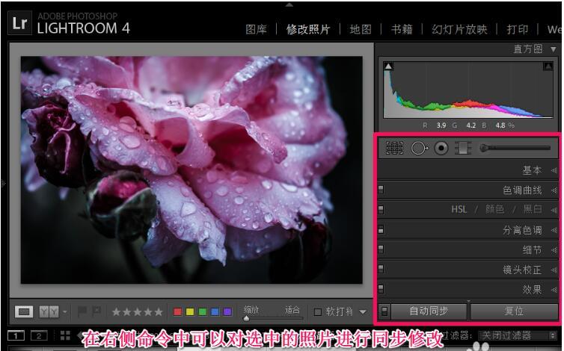Open toolbar content dropdown arrow

pyautogui.click(x=363, y=312)
